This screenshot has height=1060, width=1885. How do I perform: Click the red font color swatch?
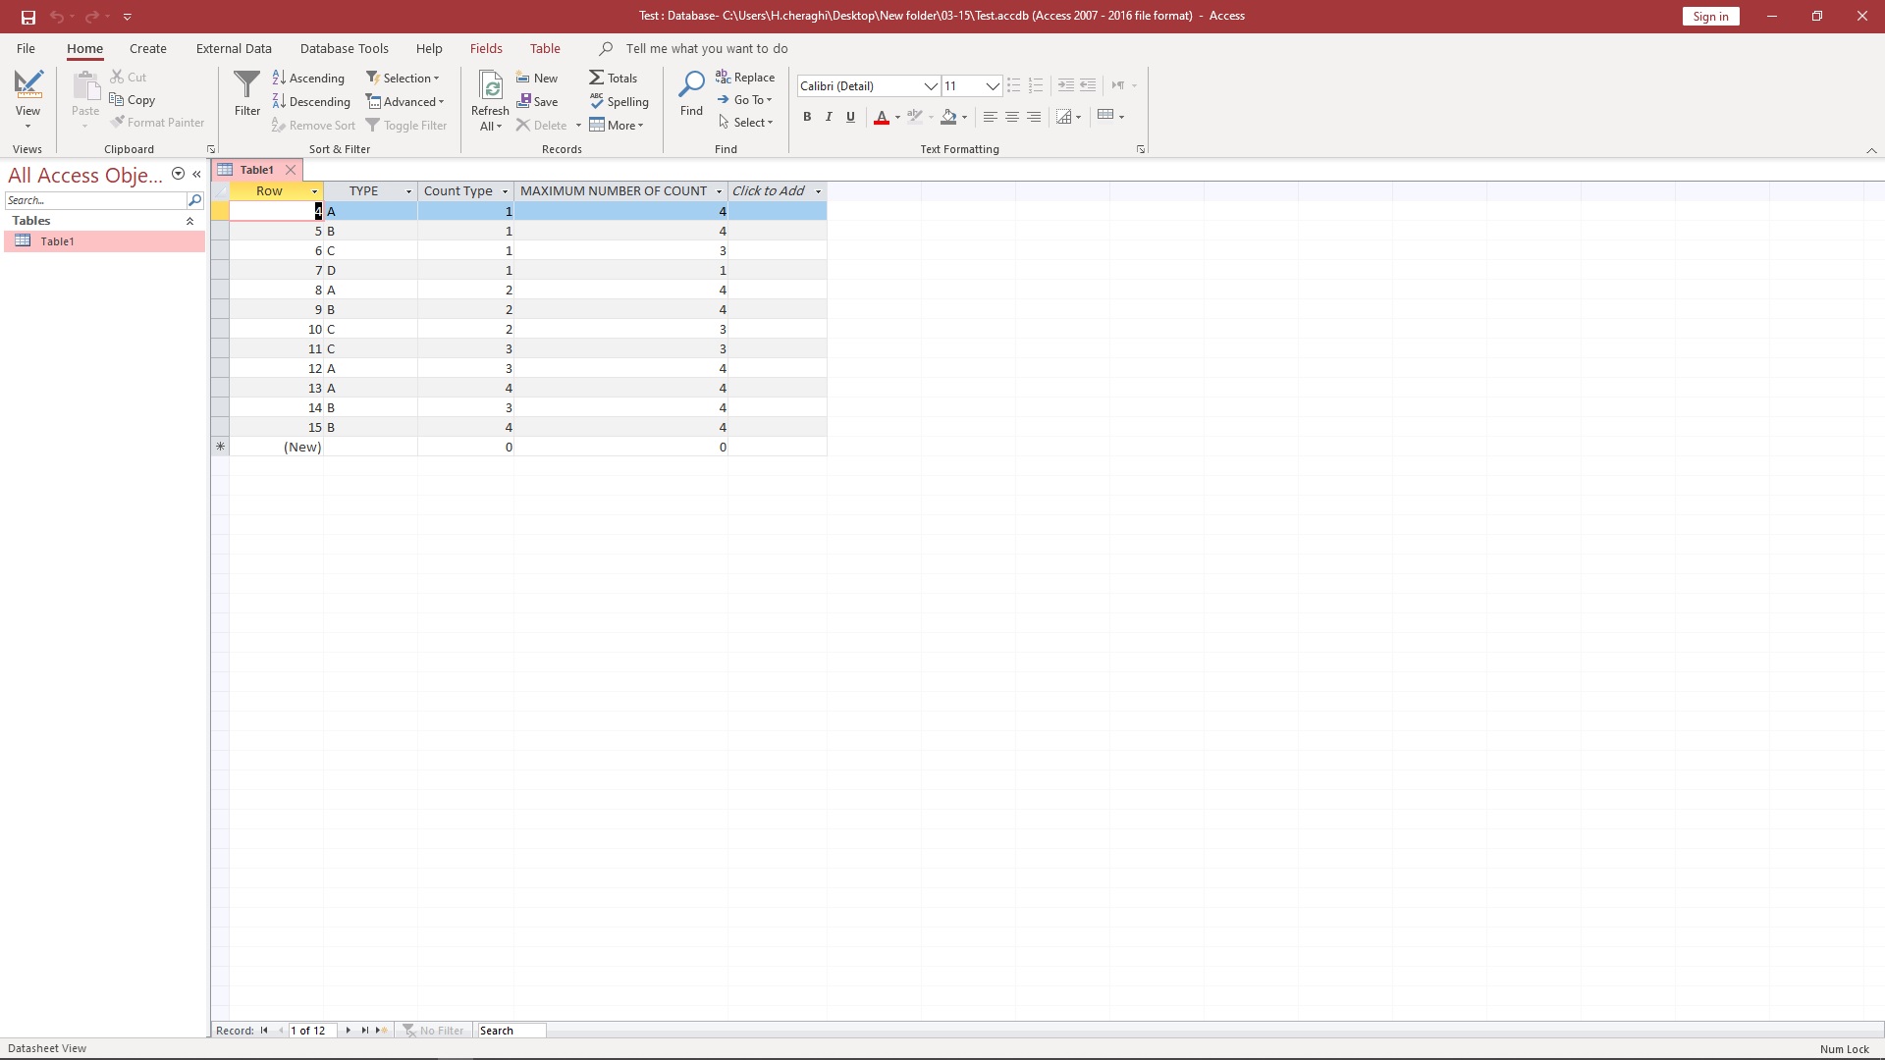click(882, 118)
